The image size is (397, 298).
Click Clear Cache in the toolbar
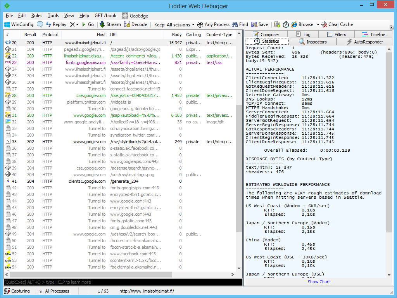coord(337,24)
